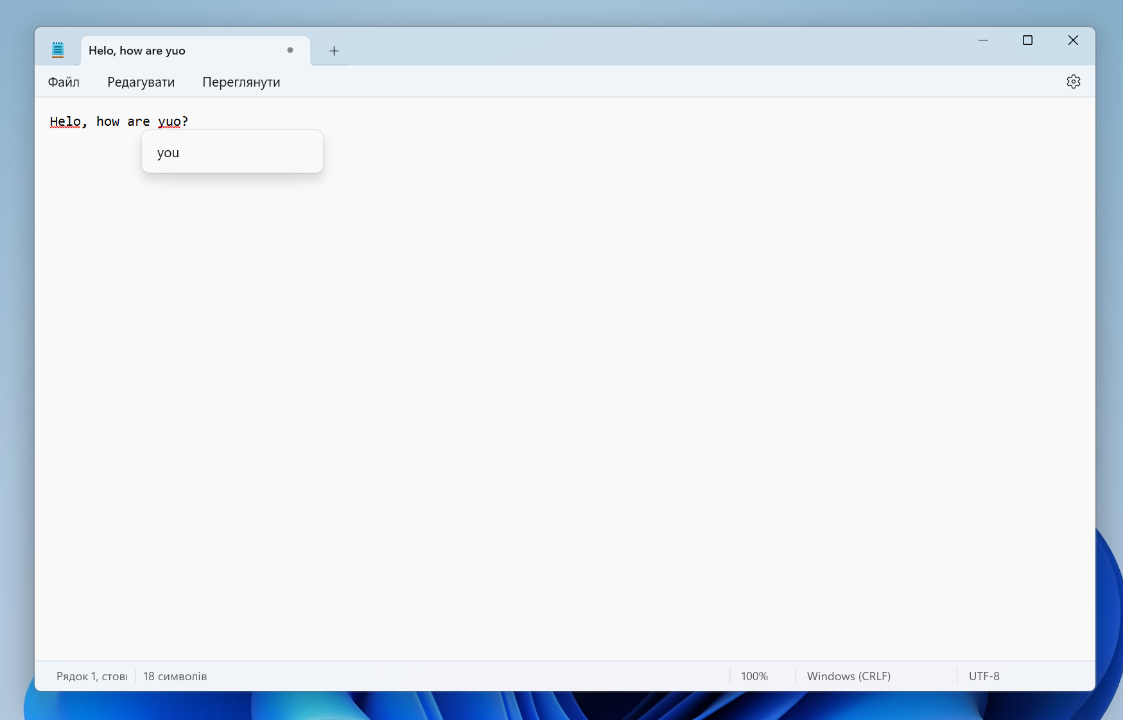The height and width of the screenshot is (720, 1123).
Task: Click the UTF-8 encoding indicator
Action: click(984, 676)
